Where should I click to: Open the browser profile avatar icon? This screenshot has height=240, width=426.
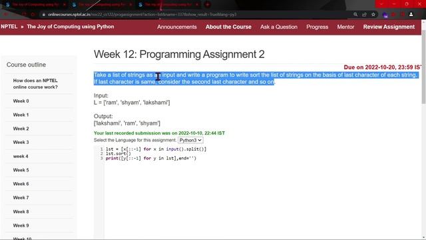pyautogui.click(x=411, y=15)
